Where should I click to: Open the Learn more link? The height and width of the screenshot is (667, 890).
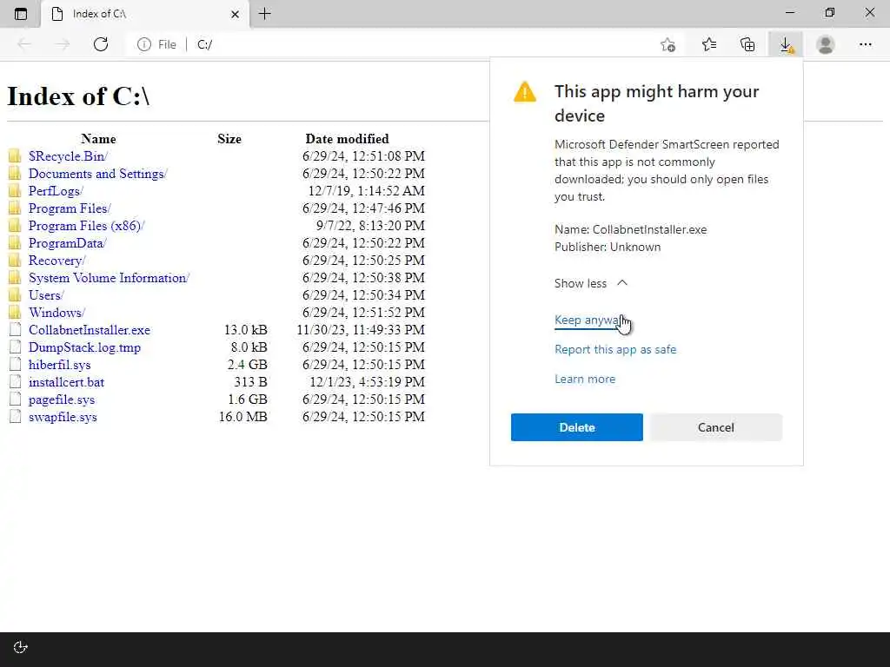(x=585, y=379)
